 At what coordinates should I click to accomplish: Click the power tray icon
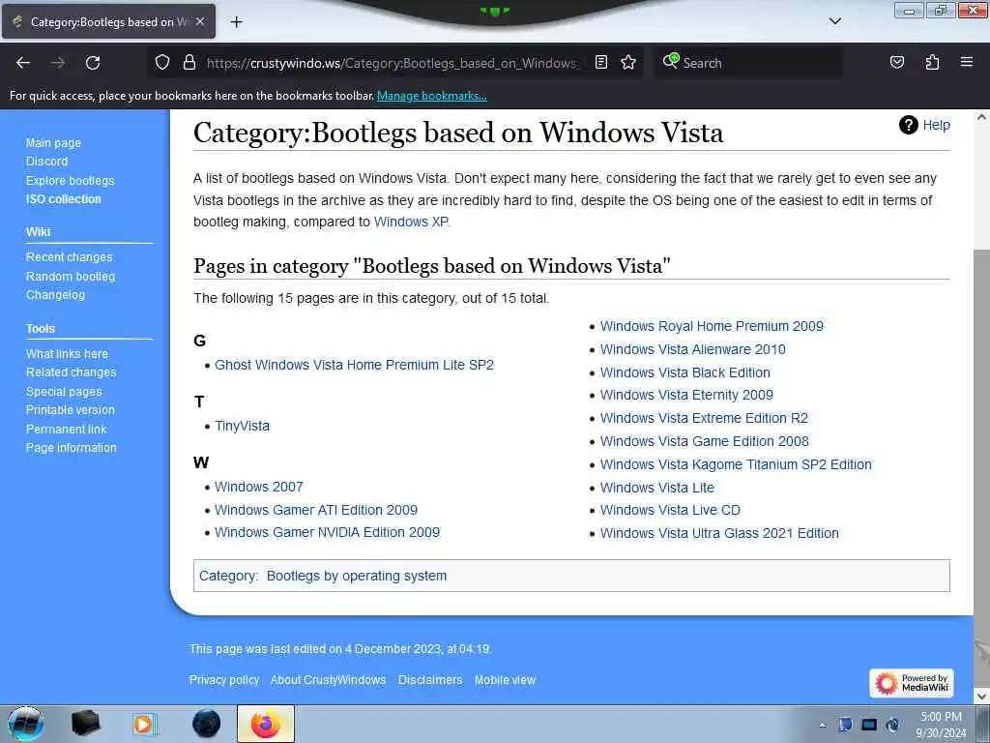(892, 725)
